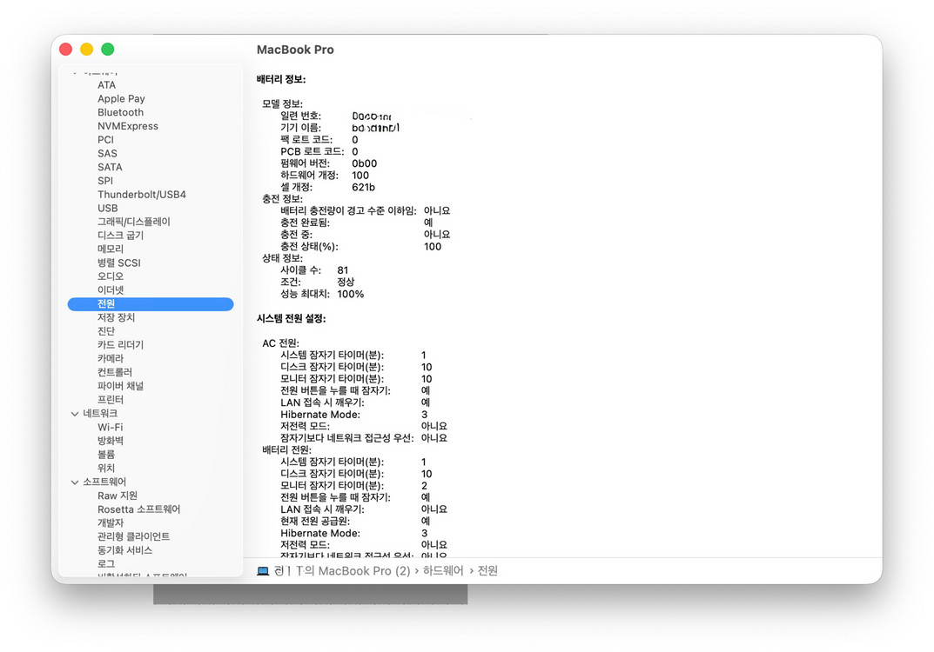Click the 현재 전원 공급원 label

pos(315,521)
